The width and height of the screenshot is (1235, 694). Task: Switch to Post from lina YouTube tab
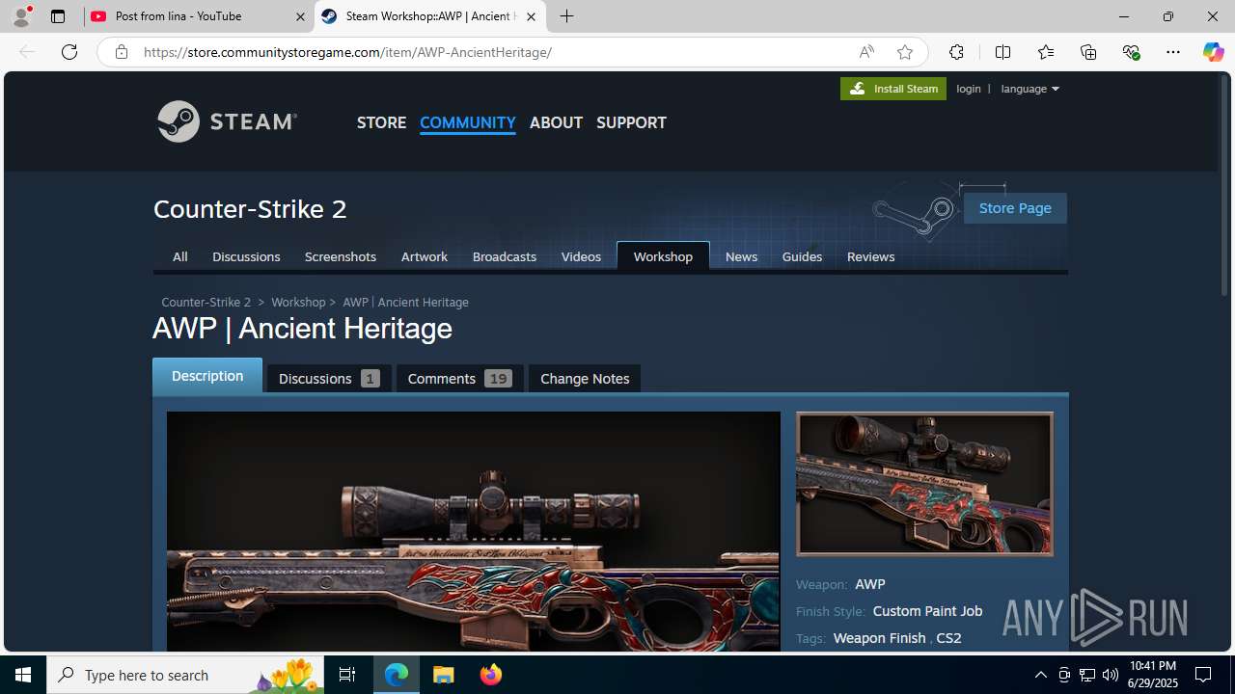(x=198, y=16)
